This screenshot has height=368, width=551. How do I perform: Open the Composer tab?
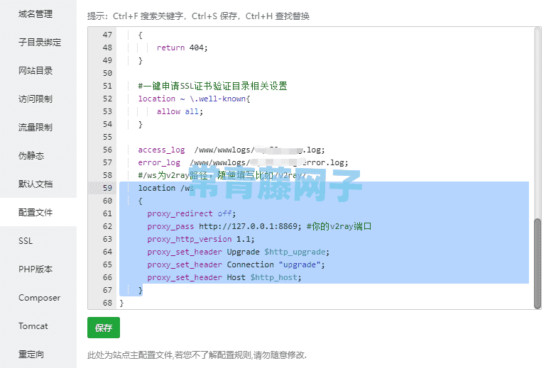(x=39, y=298)
